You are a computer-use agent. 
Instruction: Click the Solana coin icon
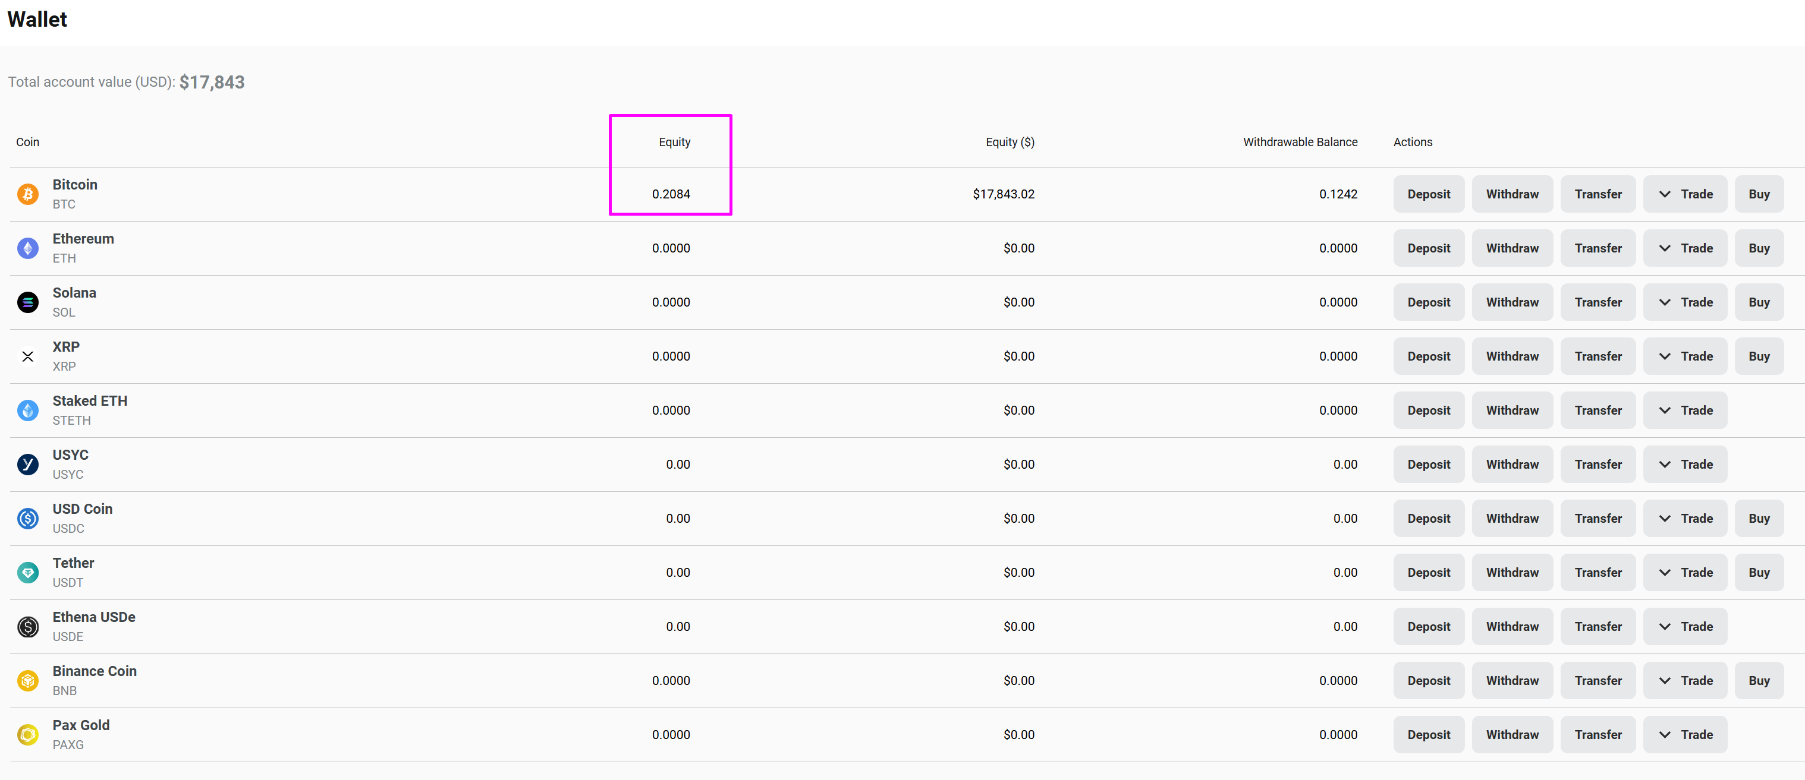pos(28,302)
